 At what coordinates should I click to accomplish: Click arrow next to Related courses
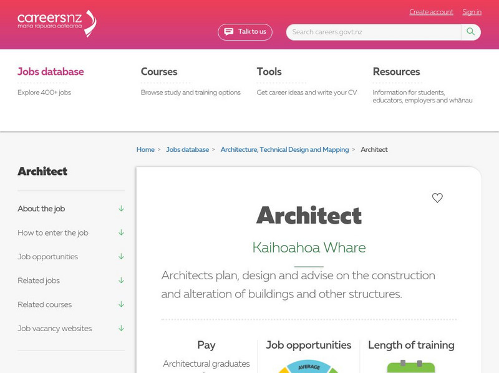coord(121,304)
